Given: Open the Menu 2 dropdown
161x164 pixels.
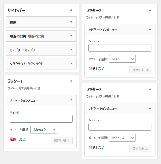Looking at the screenshot, I should (44, 130).
